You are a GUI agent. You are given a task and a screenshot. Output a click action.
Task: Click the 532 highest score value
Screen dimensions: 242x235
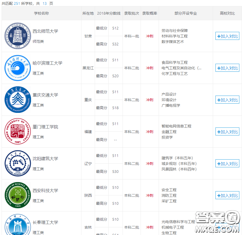click(115, 44)
